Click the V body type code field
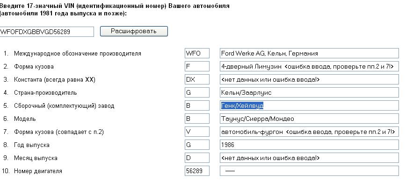 197,132
